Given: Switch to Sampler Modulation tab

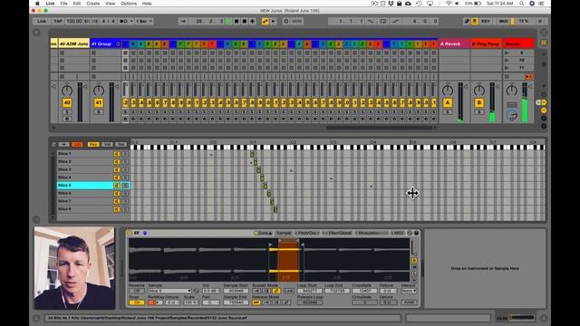Looking at the screenshot, I should click(x=371, y=234).
